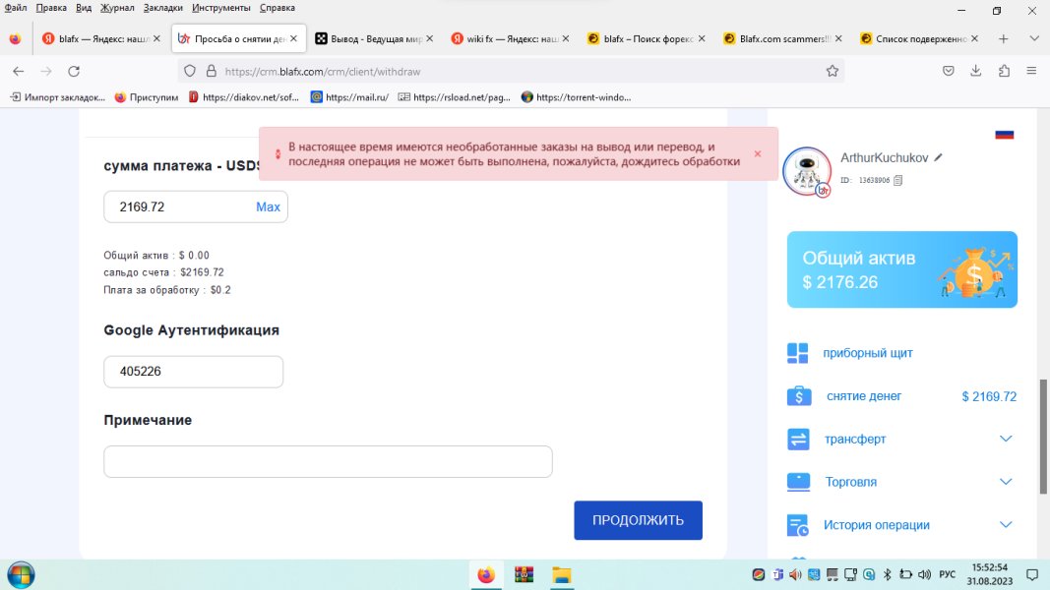
Task: Click the Торговля trading icon
Action: [798, 482]
